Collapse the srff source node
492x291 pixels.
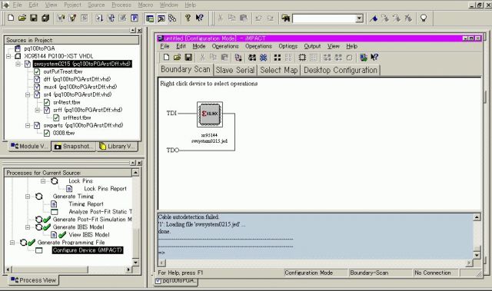coord(38,110)
